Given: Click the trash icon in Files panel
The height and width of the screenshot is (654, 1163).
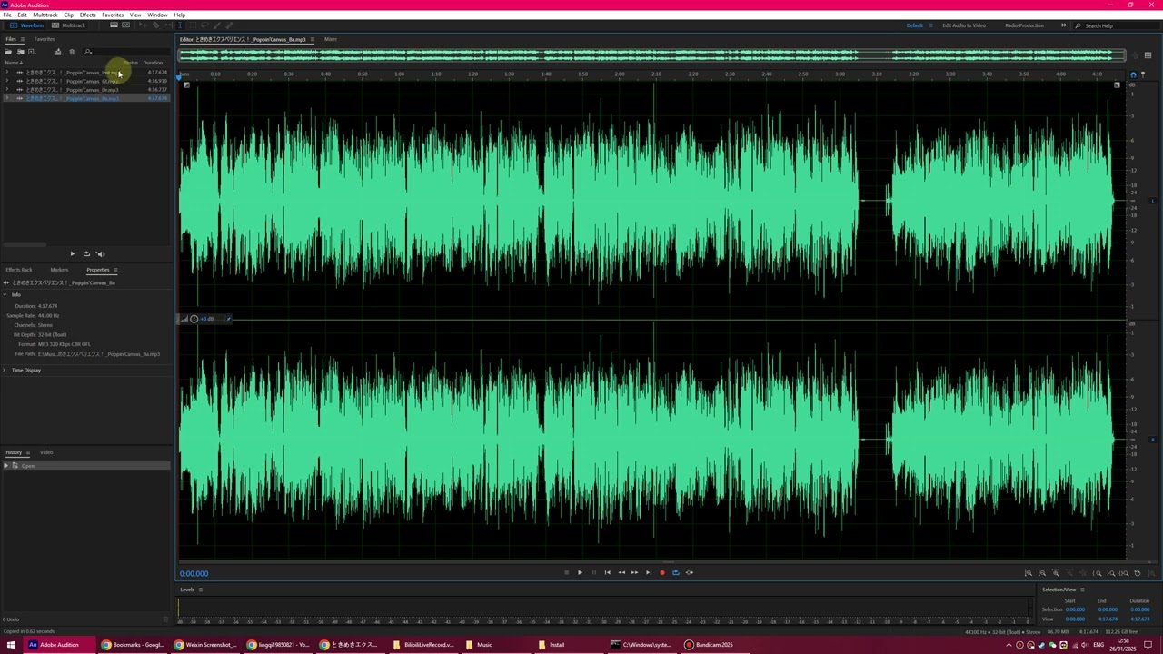Looking at the screenshot, I should (72, 52).
